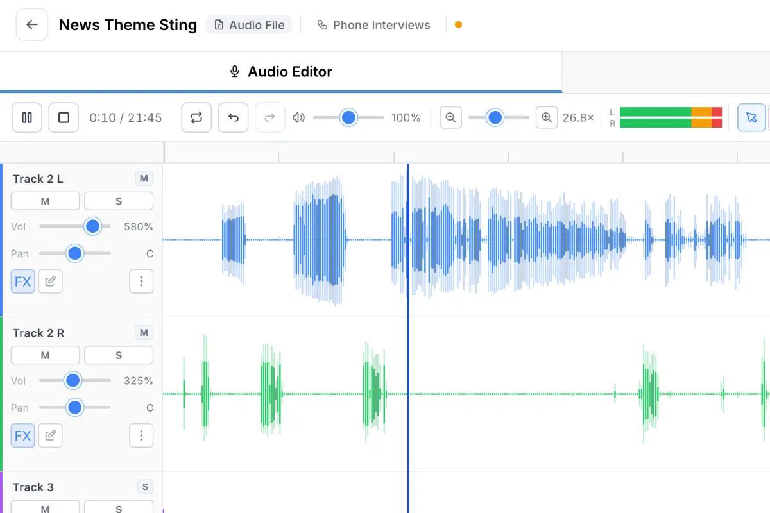Click the M badge on Track 2 L
Viewport: 770px width, 513px height.
(144, 179)
